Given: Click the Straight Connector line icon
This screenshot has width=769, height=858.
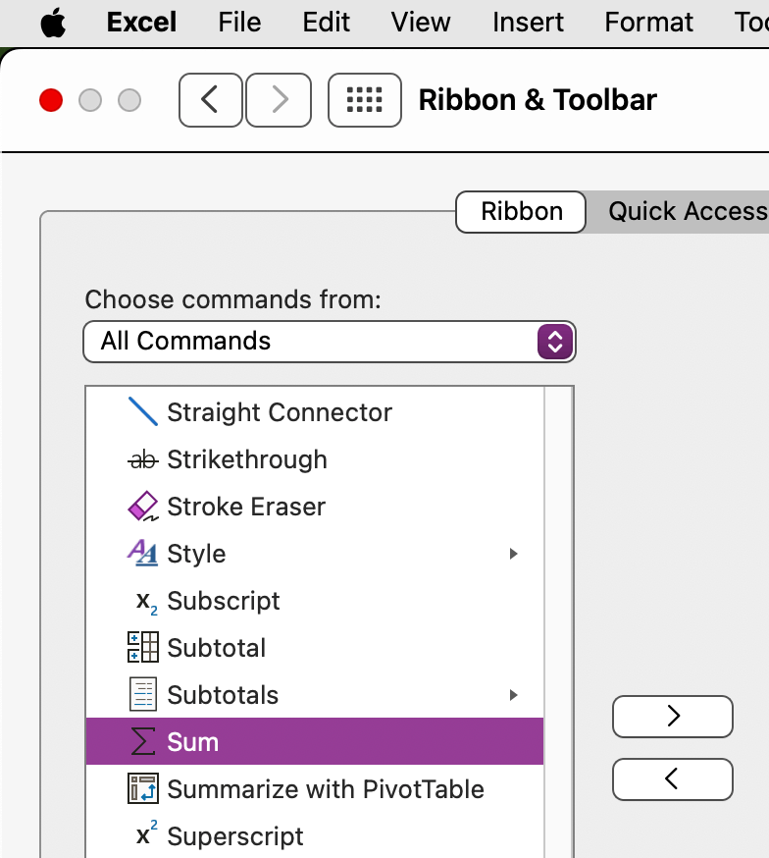Looking at the screenshot, I should click(x=143, y=412).
